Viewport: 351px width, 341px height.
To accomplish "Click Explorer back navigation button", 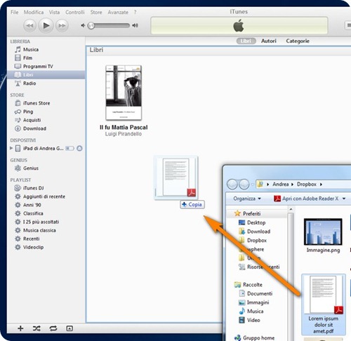I will coord(232,185).
